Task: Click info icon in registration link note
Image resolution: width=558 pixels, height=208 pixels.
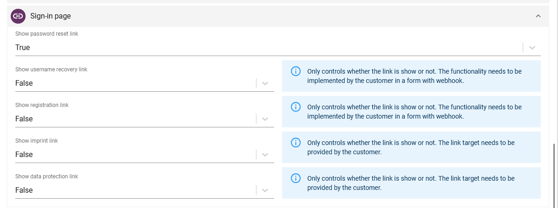Action: pyautogui.click(x=295, y=107)
